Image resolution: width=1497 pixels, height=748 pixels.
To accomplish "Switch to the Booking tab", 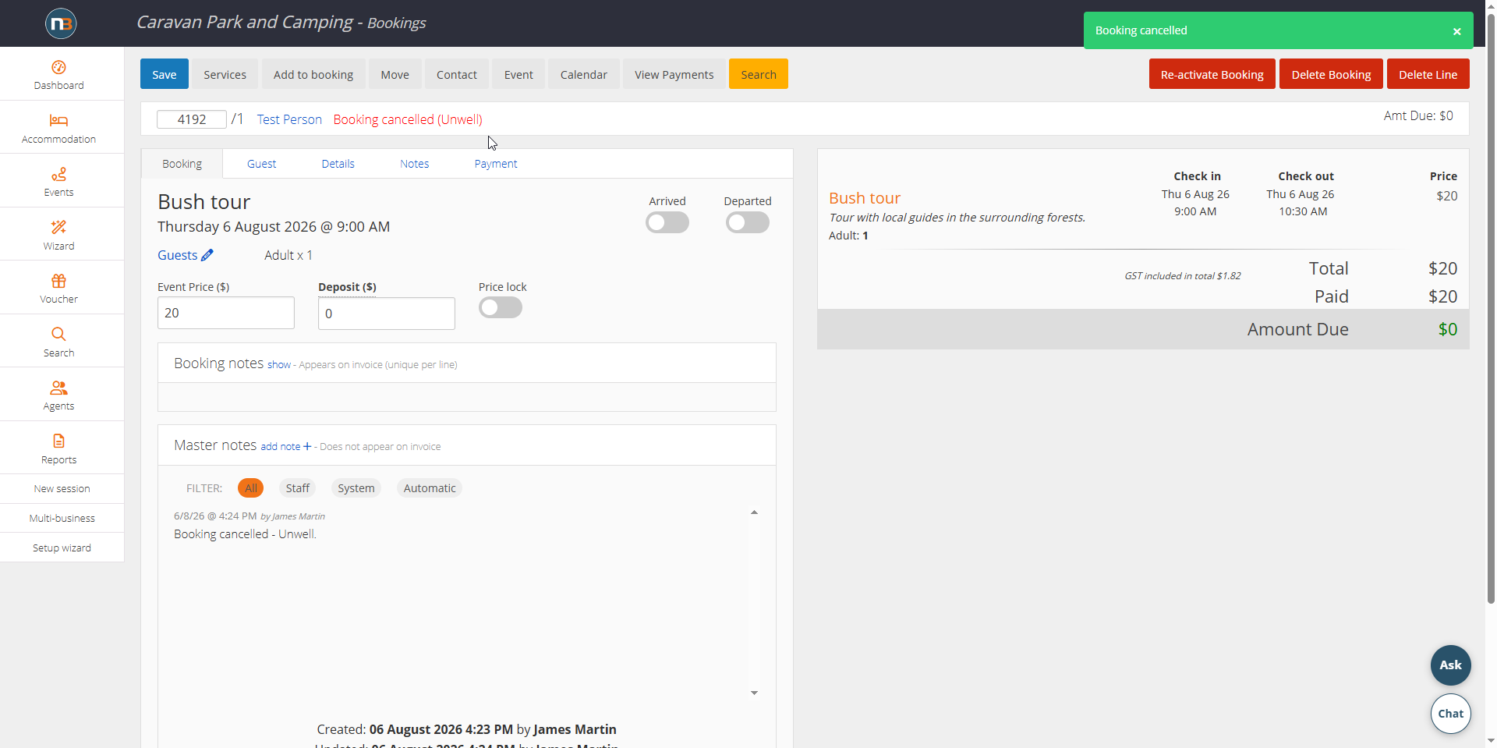I will coord(182,164).
